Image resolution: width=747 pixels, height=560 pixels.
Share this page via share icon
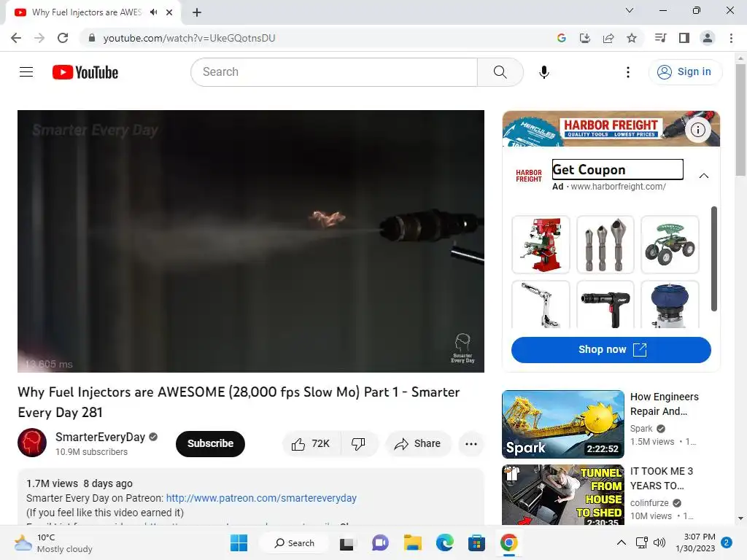pyautogui.click(x=608, y=38)
